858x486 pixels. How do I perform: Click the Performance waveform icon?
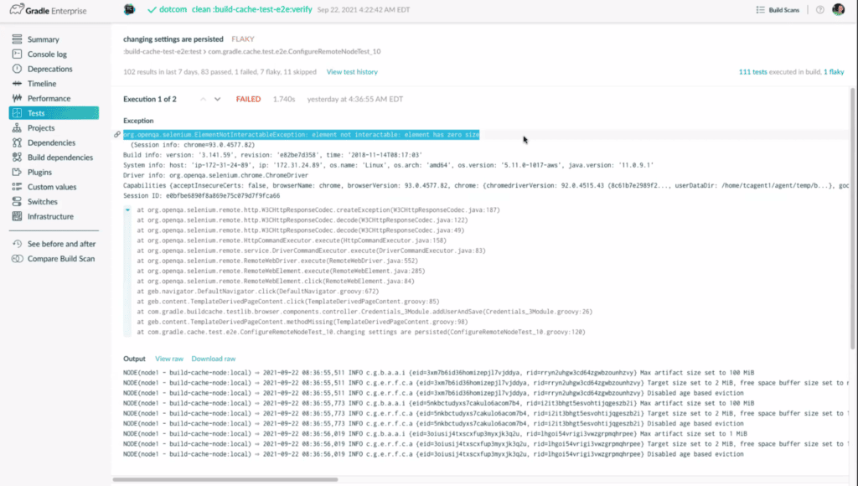[x=18, y=98]
